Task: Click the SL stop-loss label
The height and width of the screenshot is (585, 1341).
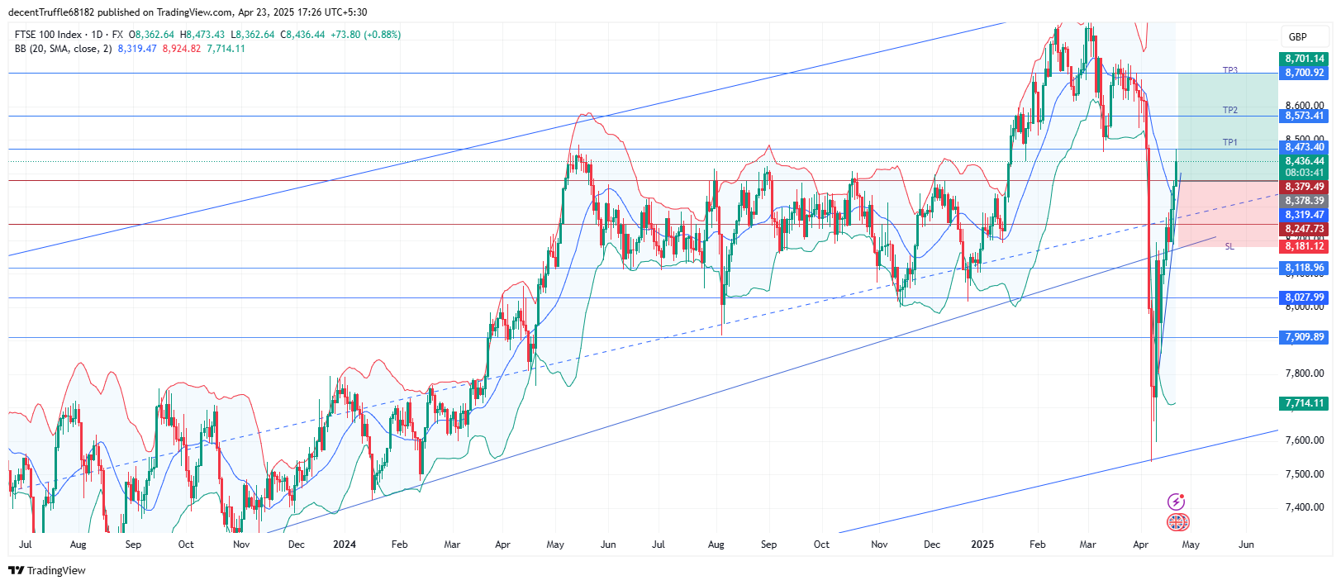Action: (x=1229, y=246)
